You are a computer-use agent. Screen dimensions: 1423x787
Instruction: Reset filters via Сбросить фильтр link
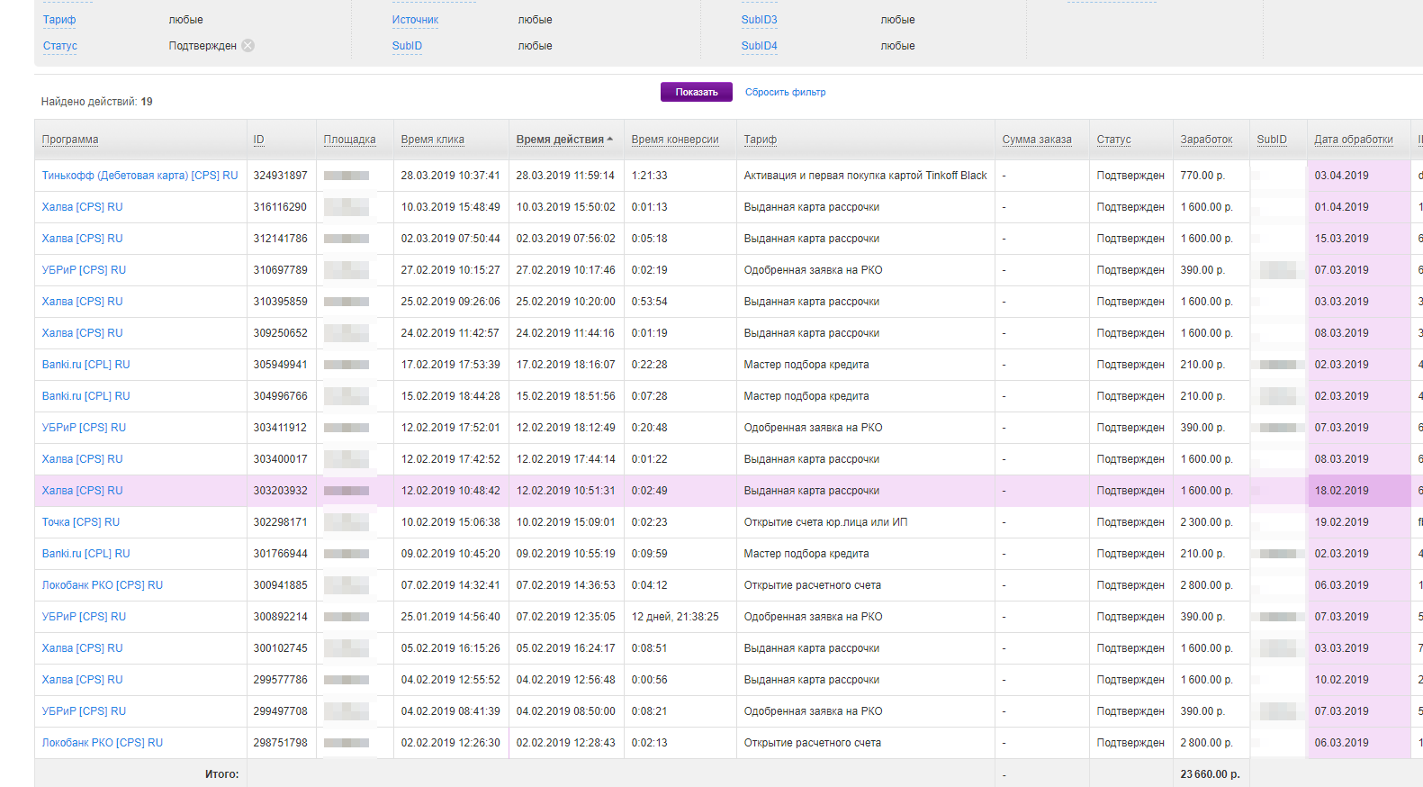tap(785, 92)
